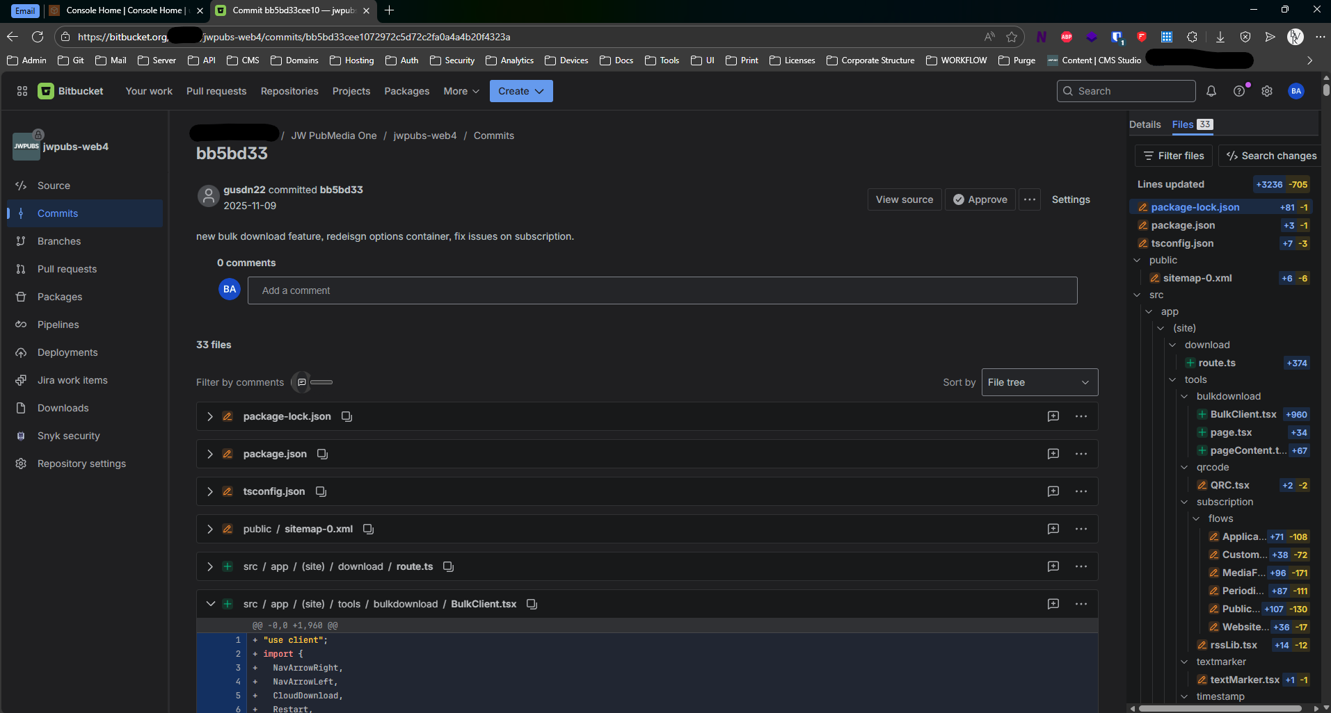Click the commit more actions ellipsis button
The width and height of the screenshot is (1331, 713).
[1030, 199]
